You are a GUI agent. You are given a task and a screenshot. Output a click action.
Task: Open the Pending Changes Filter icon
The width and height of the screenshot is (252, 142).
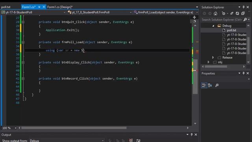pyautogui.click(x=224, y=13)
